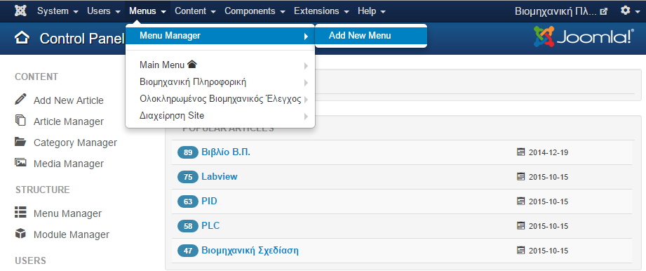This screenshot has width=646, height=271.
Task: Expand the Main Menu submenu arrow
Action: [x=306, y=65]
